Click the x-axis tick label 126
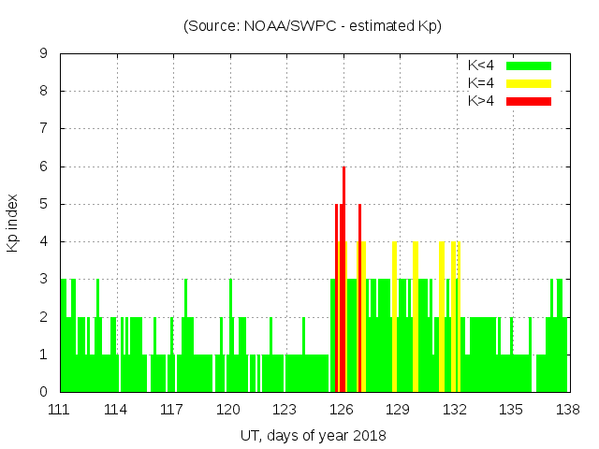Screen dimensions: 599x449 [x=342, y=409]
